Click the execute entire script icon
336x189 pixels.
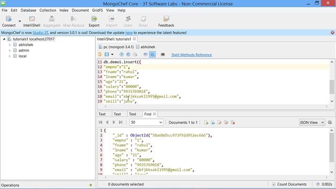tap(121, 55)
